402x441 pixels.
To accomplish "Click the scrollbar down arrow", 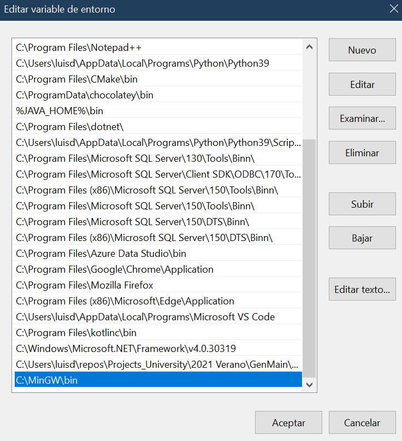I will pyautogui.click(x=309, y=385).
